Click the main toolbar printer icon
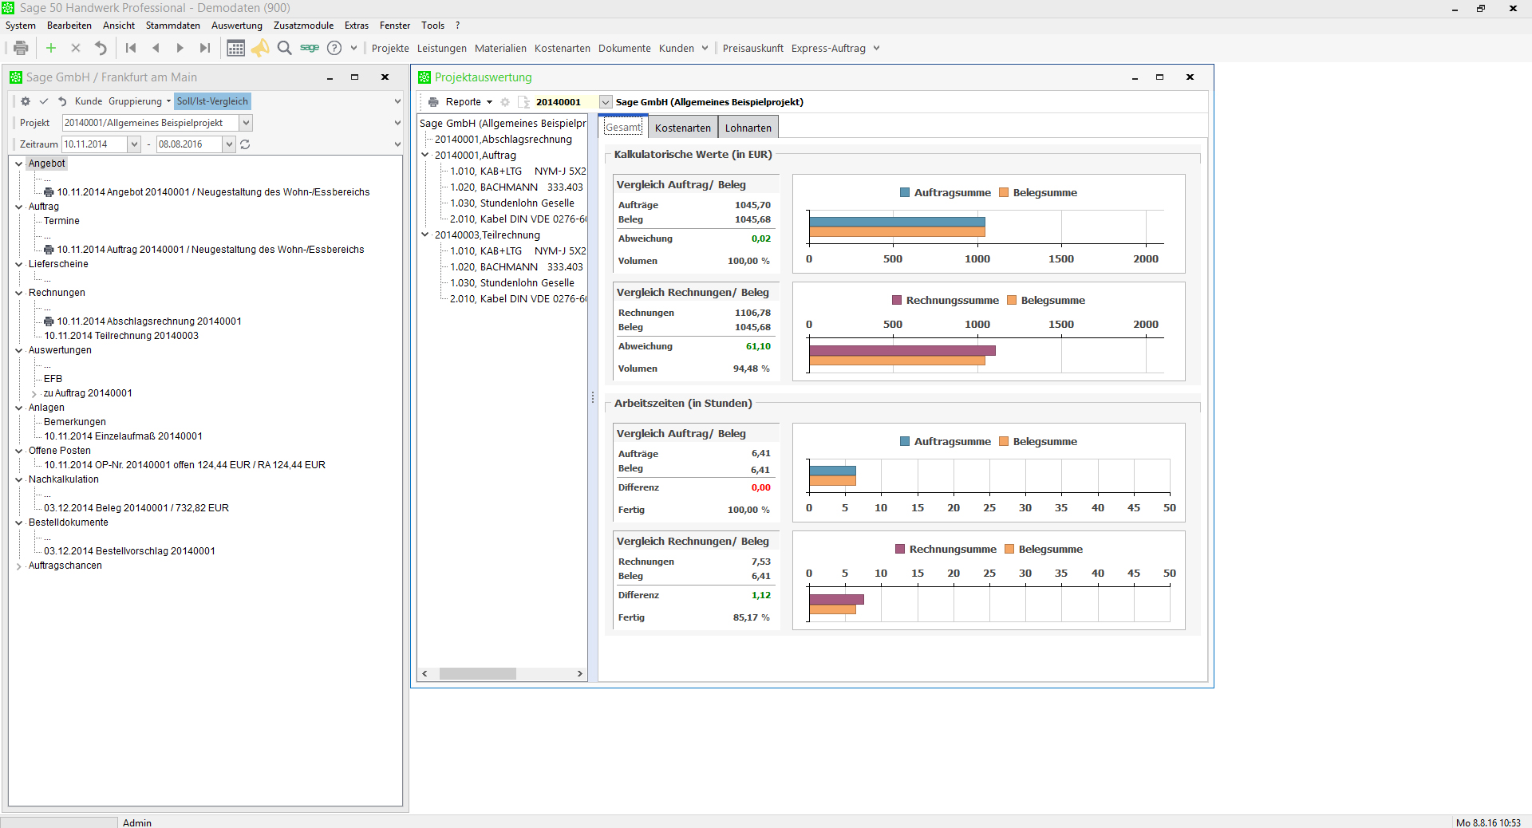 coord(21,48)
